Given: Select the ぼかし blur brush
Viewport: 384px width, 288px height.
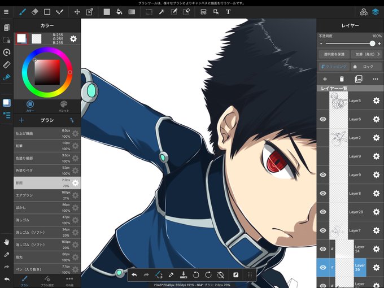Looking at the screenshot, I should pyautogui.click(x=47, y=207).
